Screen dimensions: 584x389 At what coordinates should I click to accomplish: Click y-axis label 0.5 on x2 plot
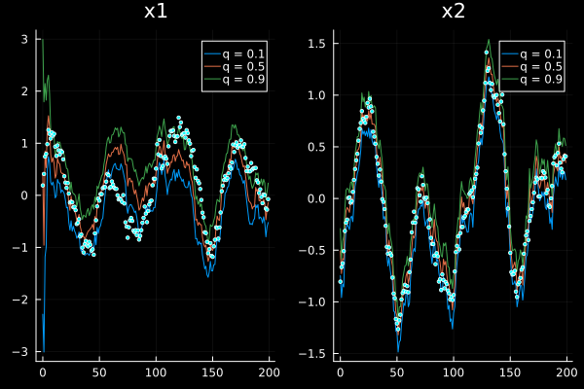[317, 147]
